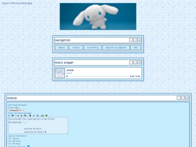Screen dimensions: 196x147
Task: Select the text color A icon
Action: (9, 115)
